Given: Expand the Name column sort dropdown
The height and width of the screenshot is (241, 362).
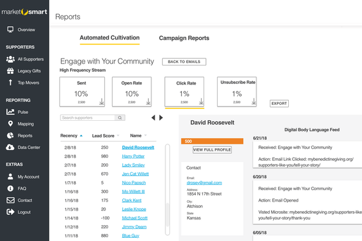Looking at the screenshot, I should click(x=146, y=135).
